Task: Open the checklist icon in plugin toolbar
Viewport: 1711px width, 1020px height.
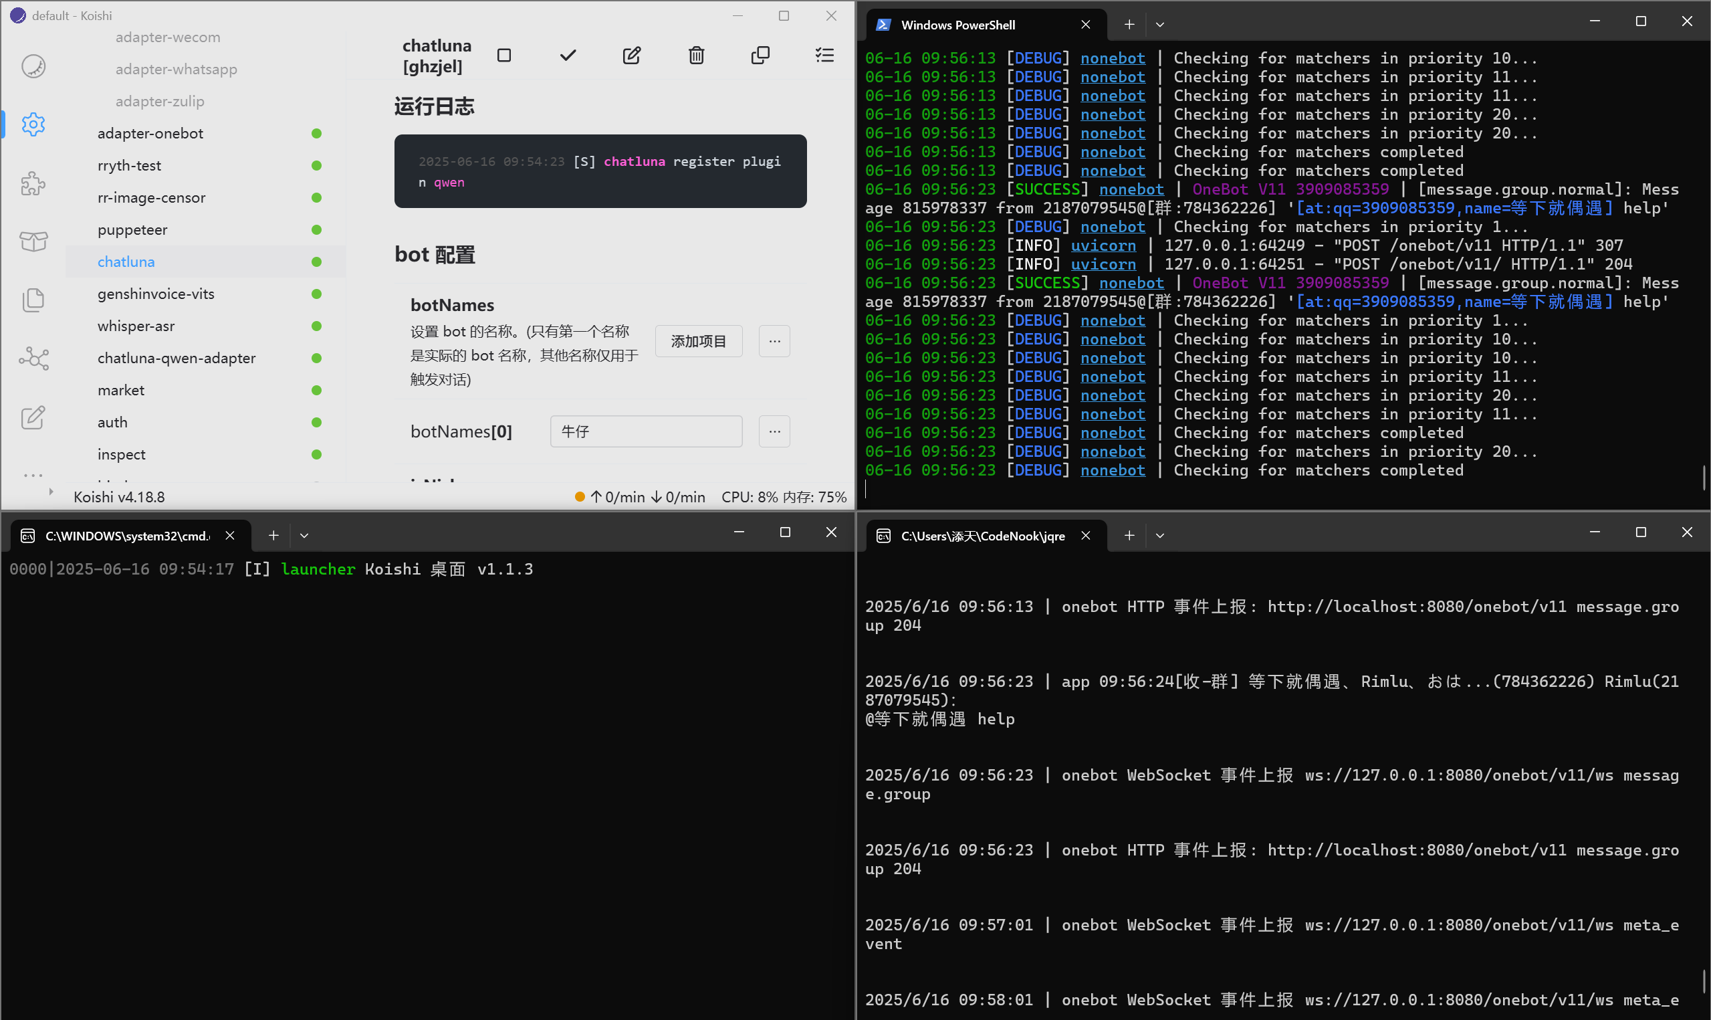Action: 824,56
